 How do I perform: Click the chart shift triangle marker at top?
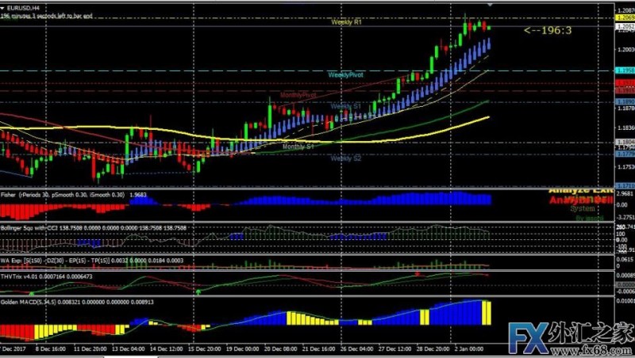(x=490, y=5)
